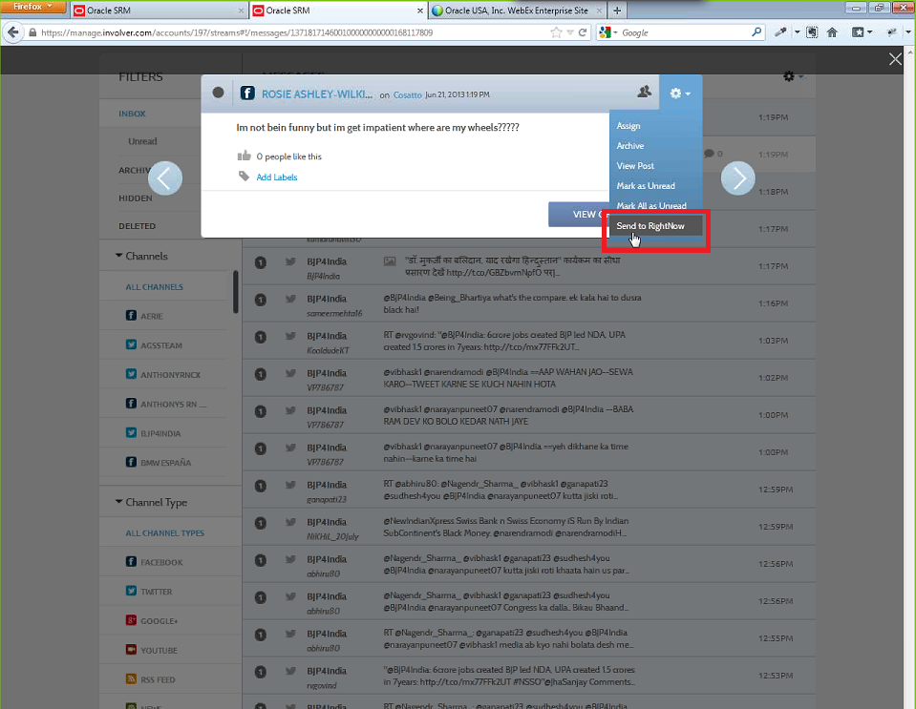Screen dimensions: 916x709
Task: Reload the page using the refresh icon
Action: pos(583,32)
